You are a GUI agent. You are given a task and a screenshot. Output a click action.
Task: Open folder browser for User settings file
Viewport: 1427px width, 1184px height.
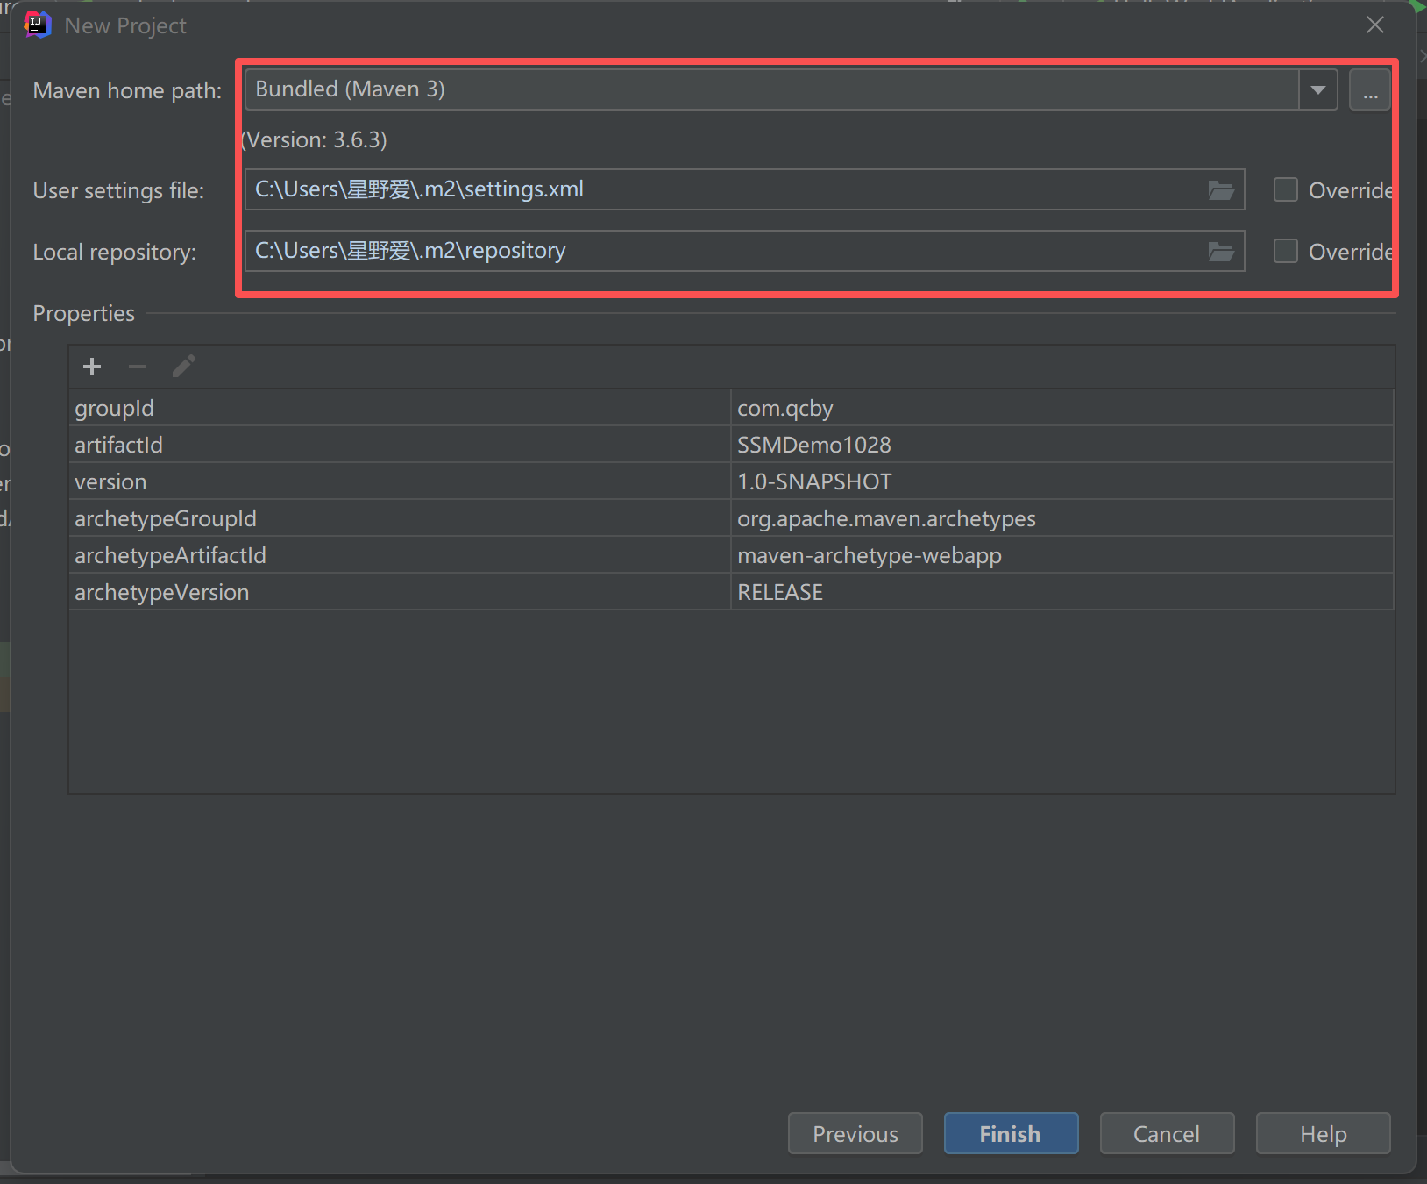(1221, 189)
